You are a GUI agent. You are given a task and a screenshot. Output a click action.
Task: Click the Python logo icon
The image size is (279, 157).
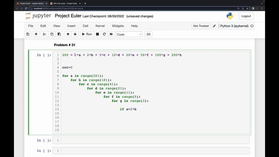pos(230,16)
